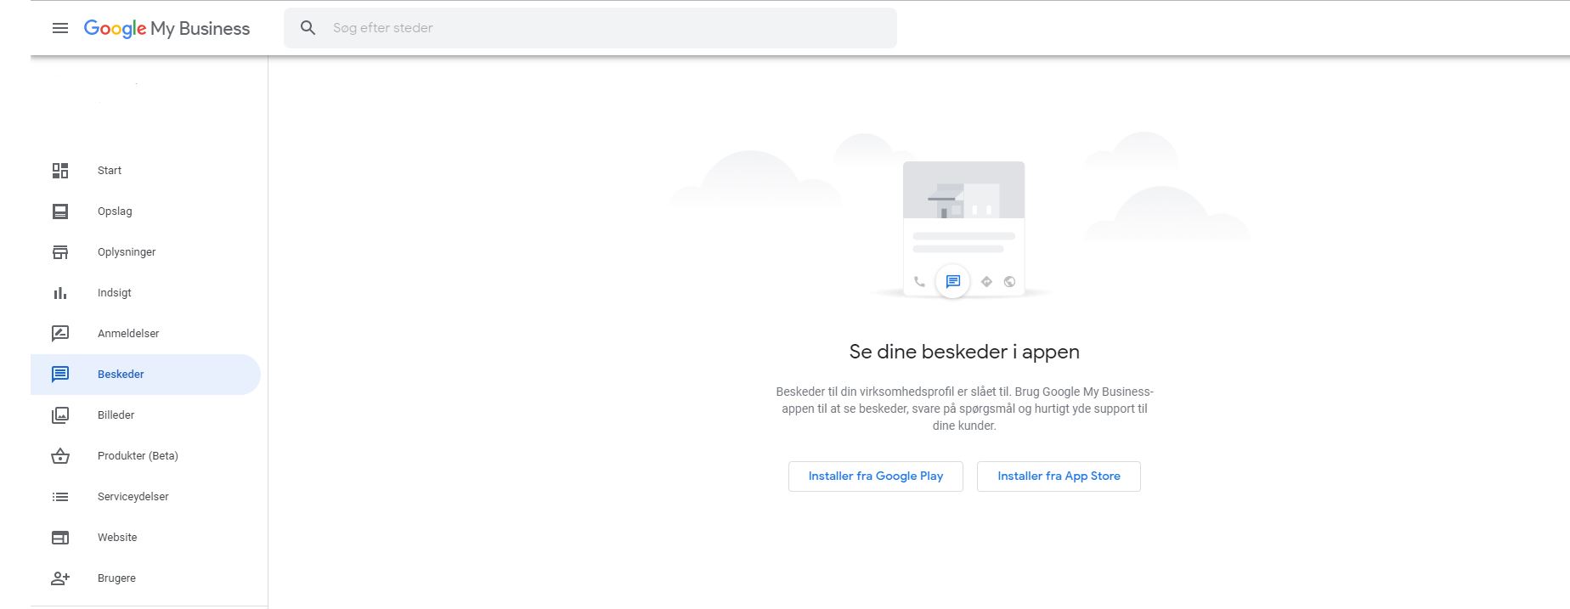Click the Billeder photos icon

coord(60,415)
